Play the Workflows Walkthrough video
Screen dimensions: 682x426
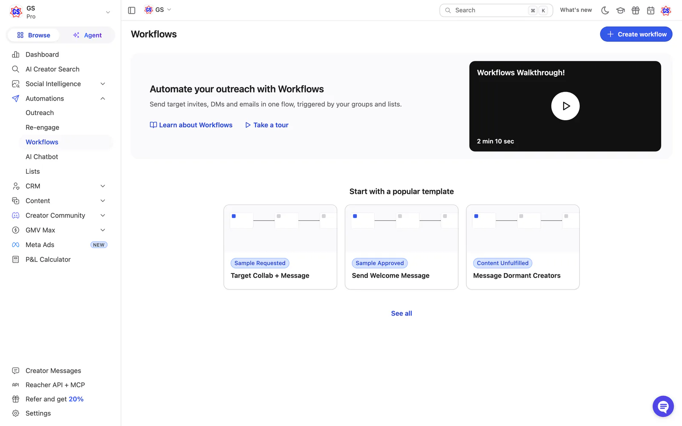tap(565, 106)
